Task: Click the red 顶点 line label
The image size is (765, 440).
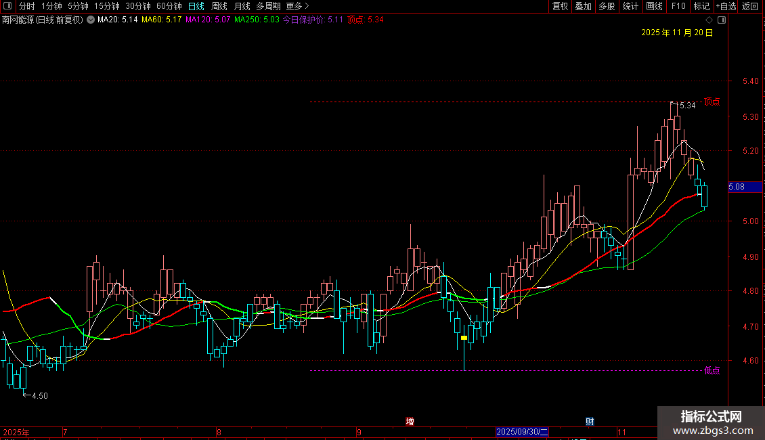Action: (712, 102)
